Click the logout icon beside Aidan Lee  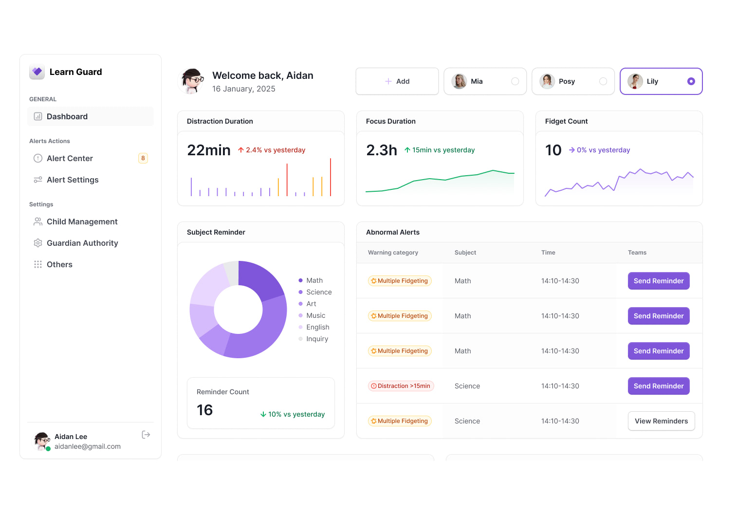coord(146,435)
